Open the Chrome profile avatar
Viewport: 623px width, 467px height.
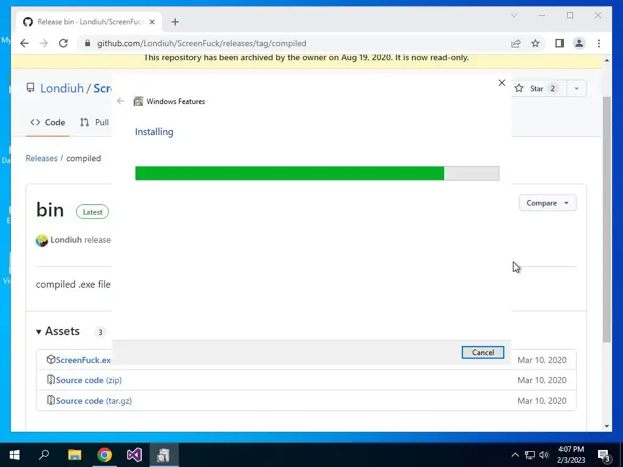pos(579,43)
